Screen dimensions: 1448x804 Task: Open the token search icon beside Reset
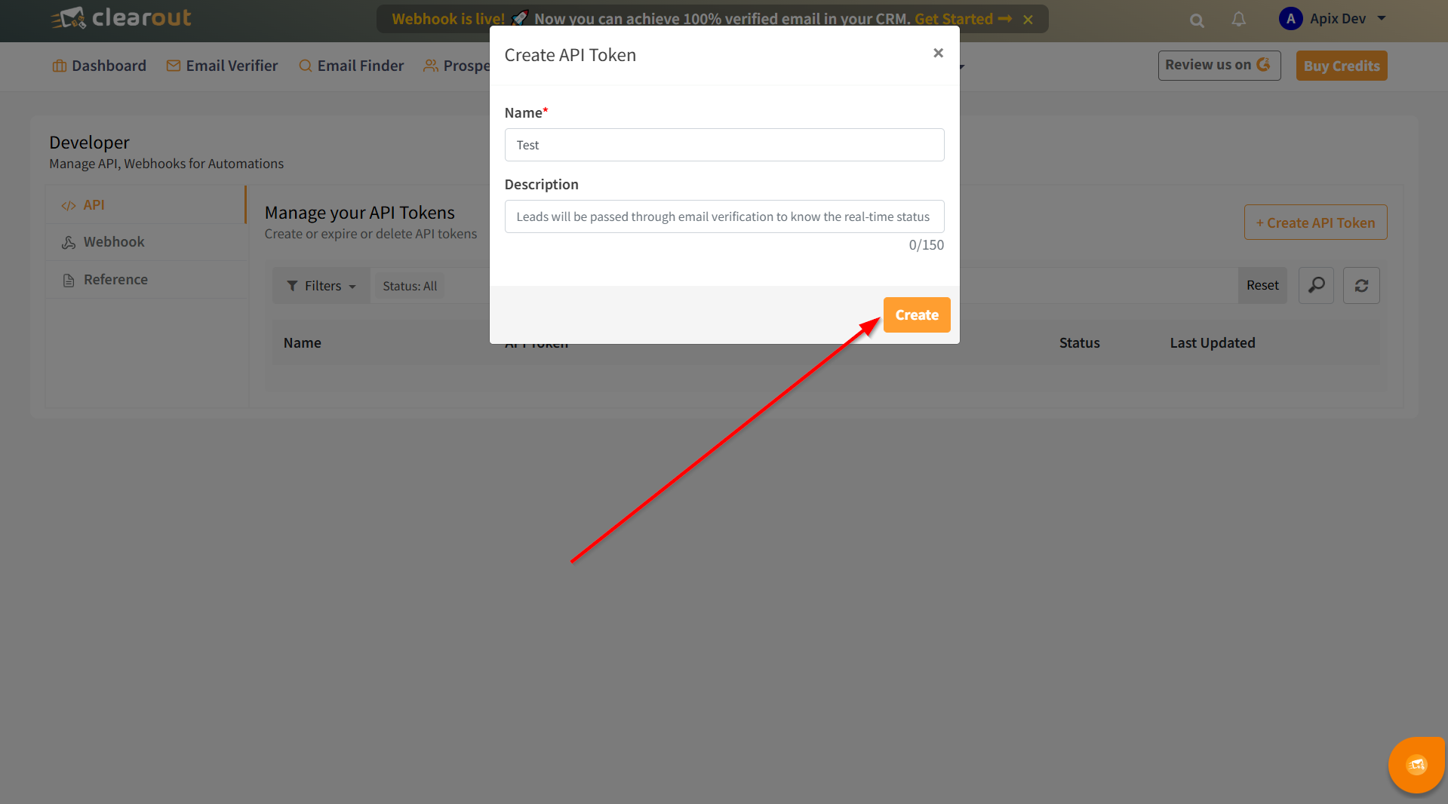[1316, 285]
